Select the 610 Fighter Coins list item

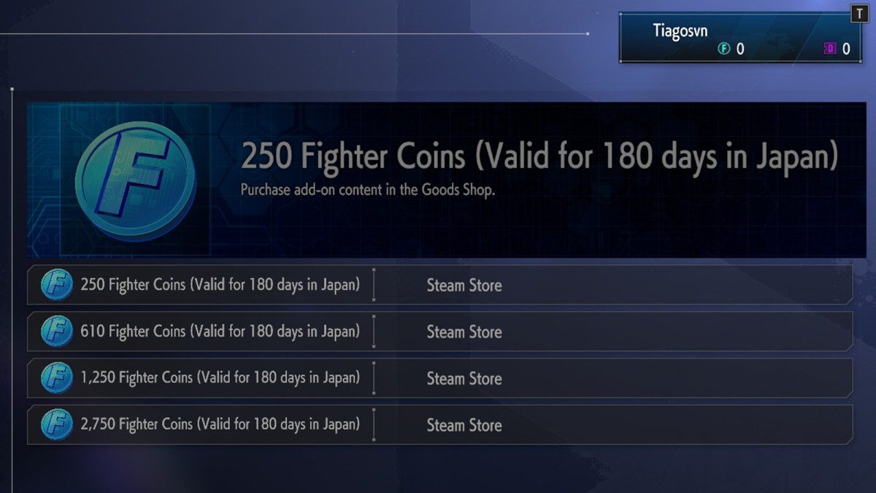220,332
